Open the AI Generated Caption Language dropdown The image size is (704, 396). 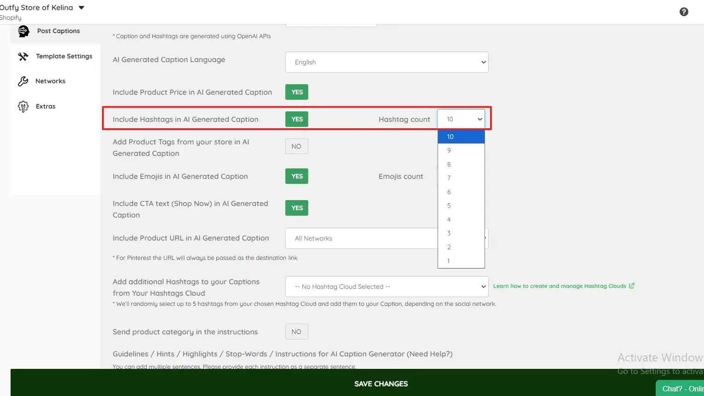click(x=387, y=62)
